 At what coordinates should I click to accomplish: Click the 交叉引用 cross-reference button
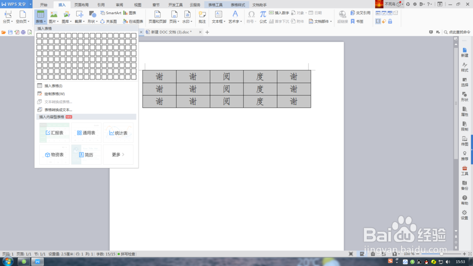[360, 13]
